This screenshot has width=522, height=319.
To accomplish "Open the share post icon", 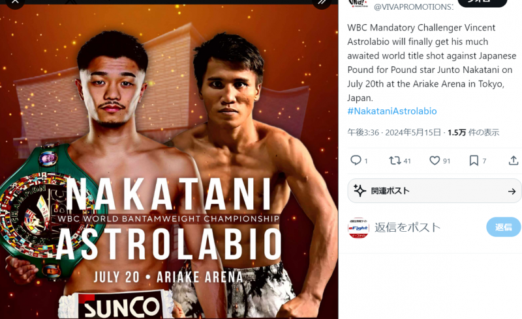I will 514,160.
